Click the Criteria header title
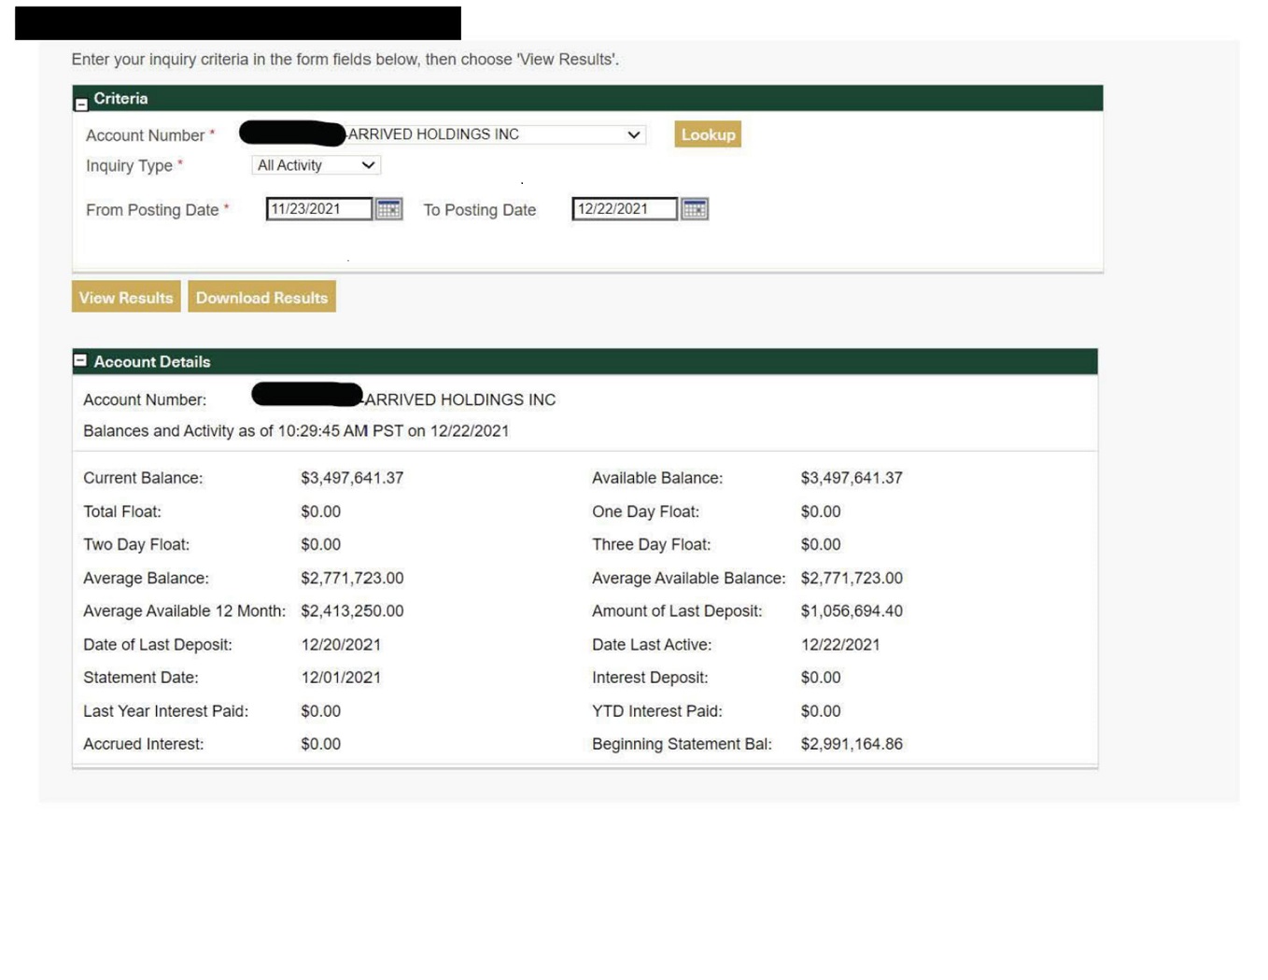Screen dimensions: 1268x980 (x=120, y=99)
